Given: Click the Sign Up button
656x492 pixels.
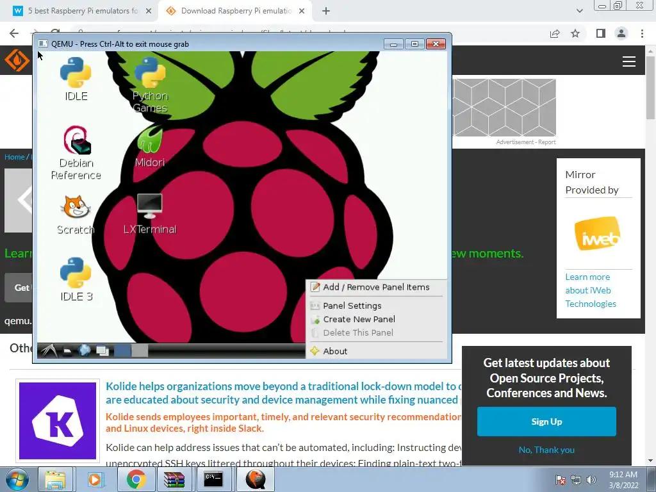Looking at the screenshot, I should pos(546,422).
